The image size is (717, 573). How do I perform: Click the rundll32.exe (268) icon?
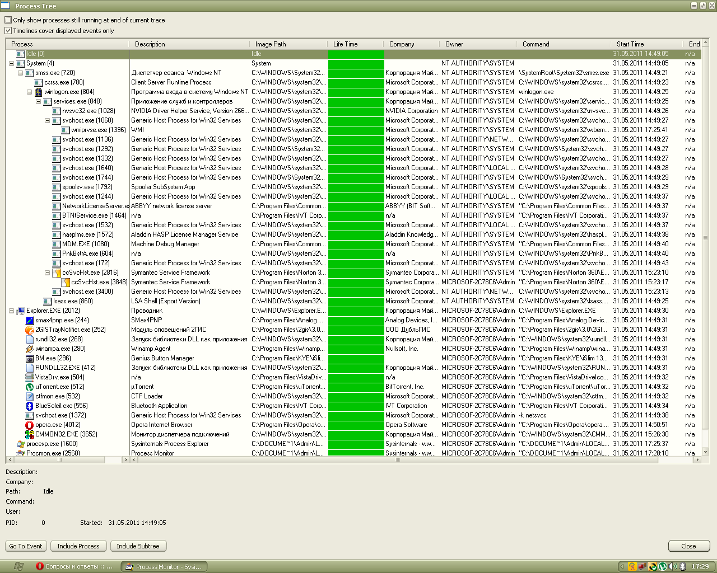click(30, 339)
